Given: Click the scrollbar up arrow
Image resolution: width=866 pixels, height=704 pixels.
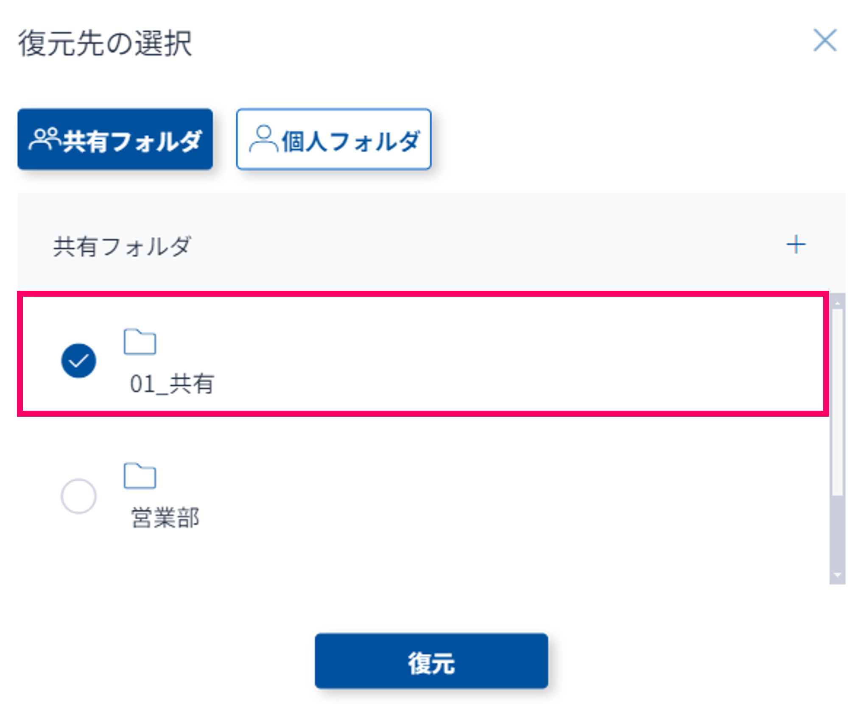Looking at the screenshot, I should [837, 303].
